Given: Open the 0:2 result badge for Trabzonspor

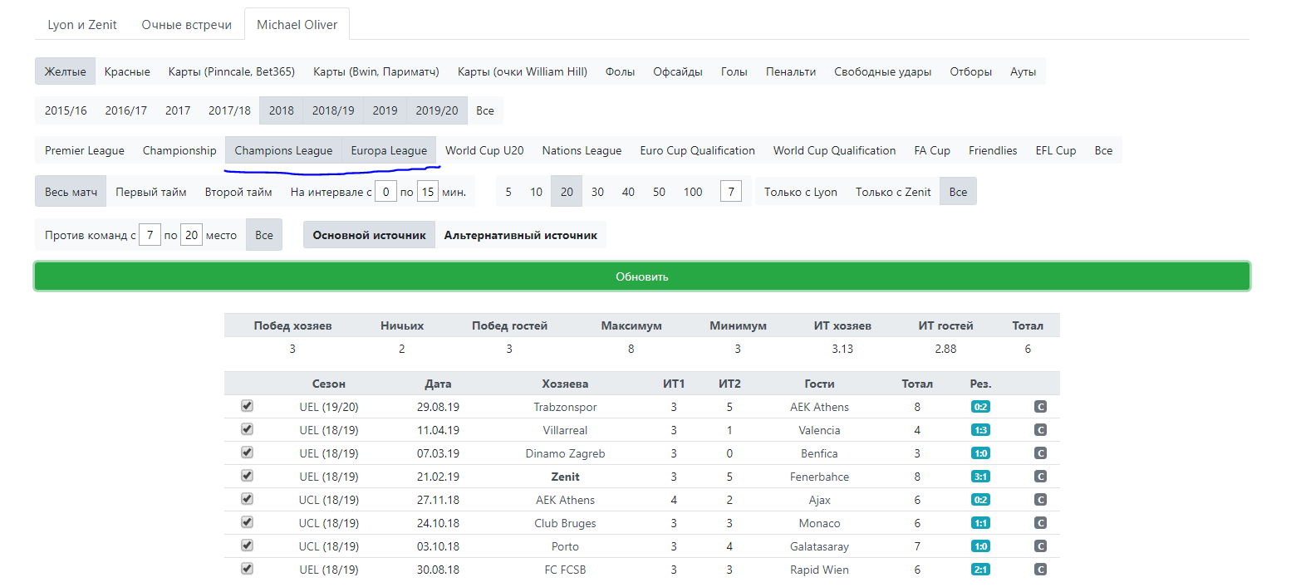Looking at the screenshot, I should point(980,407).
